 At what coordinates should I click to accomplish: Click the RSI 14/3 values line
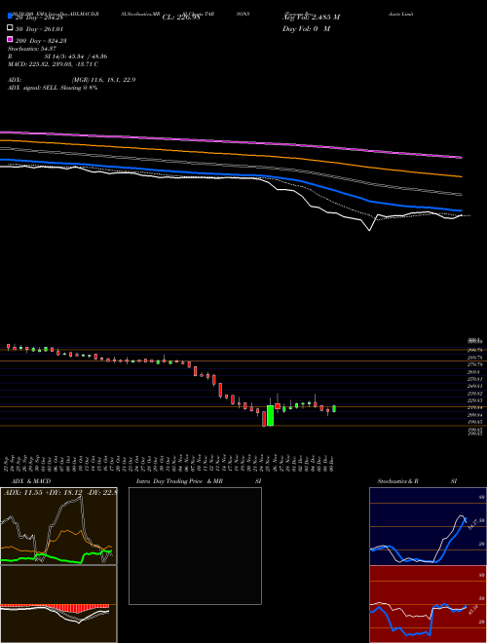coord(57,57)
